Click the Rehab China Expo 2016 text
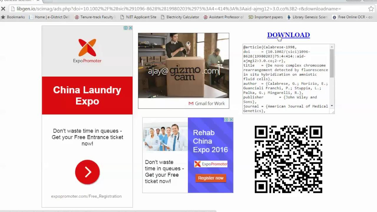 click(x=210, y=141)
